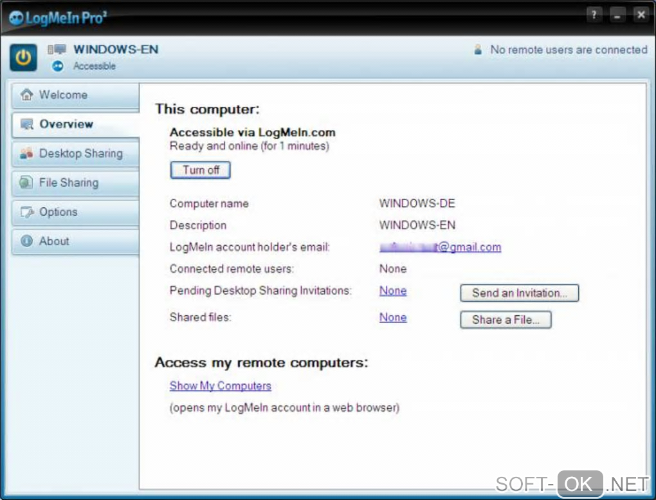Click the Welcome house icon

point(27,95)
